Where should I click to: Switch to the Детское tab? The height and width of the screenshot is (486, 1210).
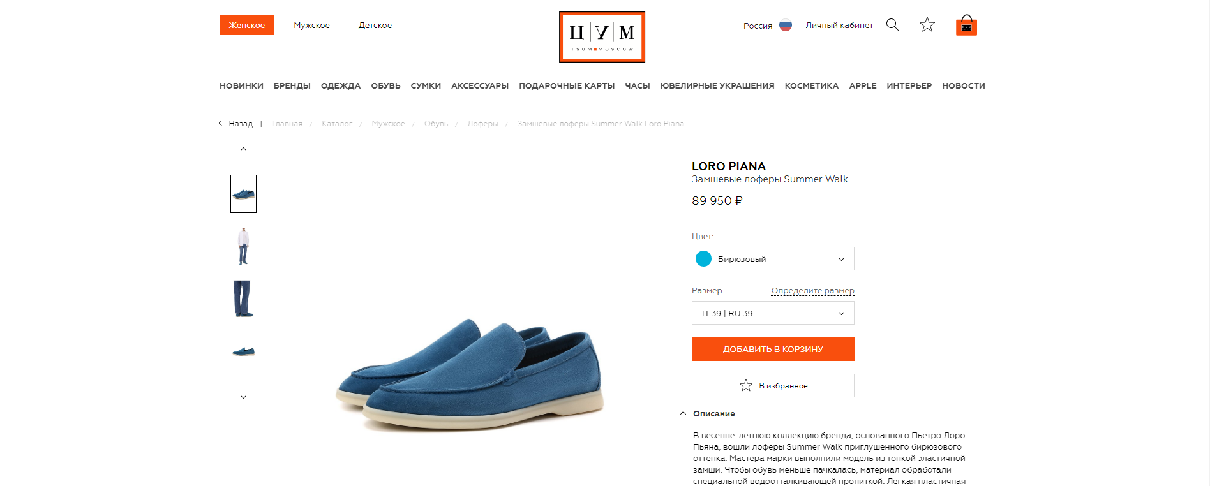375,25
